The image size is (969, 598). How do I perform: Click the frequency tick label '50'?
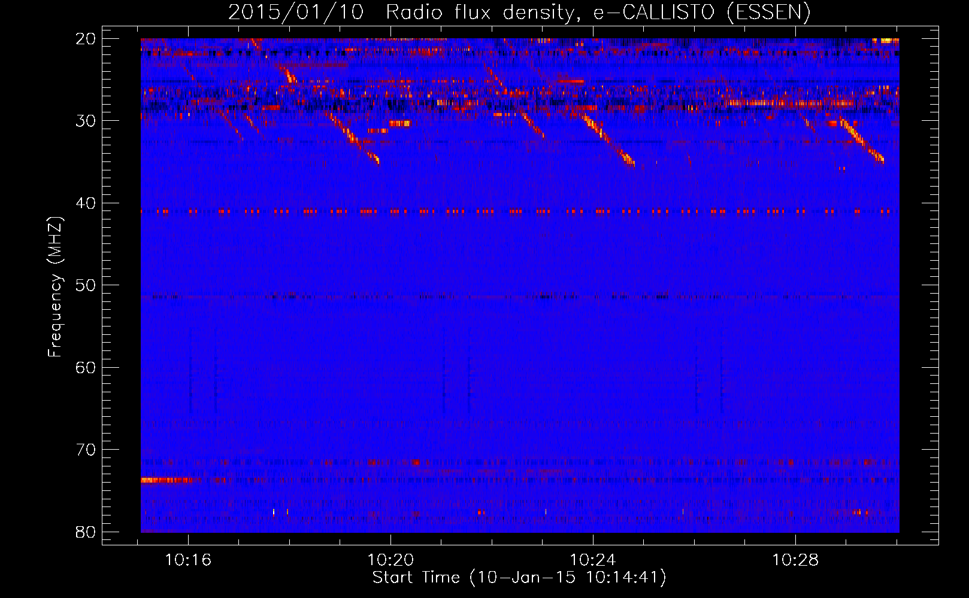tap(86, 285)
